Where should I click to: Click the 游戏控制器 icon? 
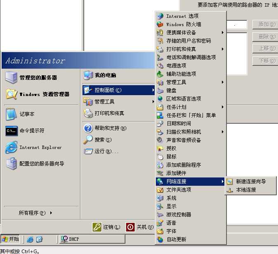click(160, 215)
